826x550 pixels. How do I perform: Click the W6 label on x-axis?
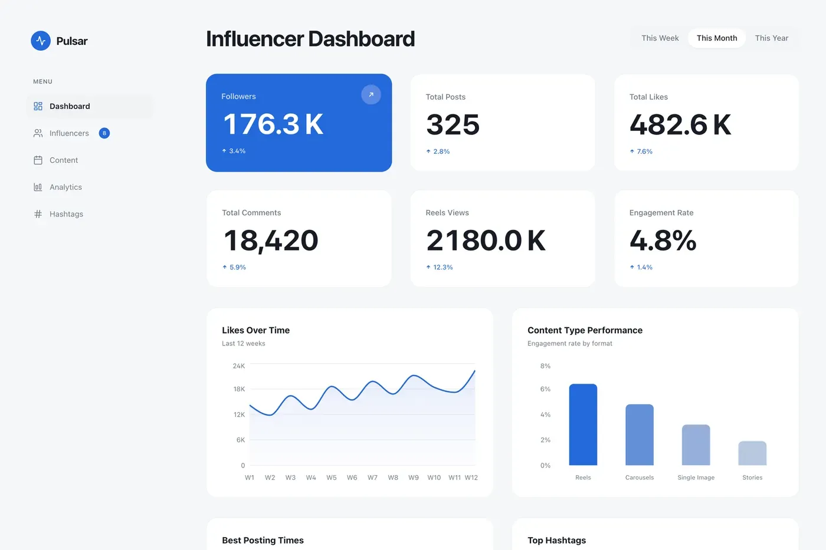(352, 477)
